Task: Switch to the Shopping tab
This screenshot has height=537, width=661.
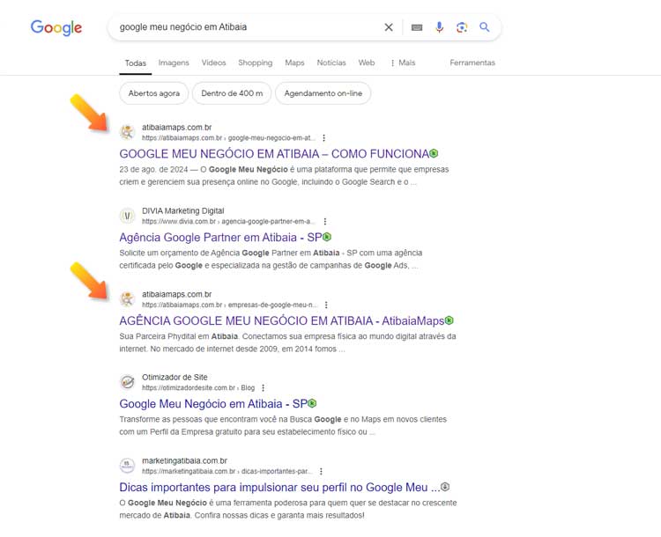Action: pyautogui.click(x=255, y=63)
